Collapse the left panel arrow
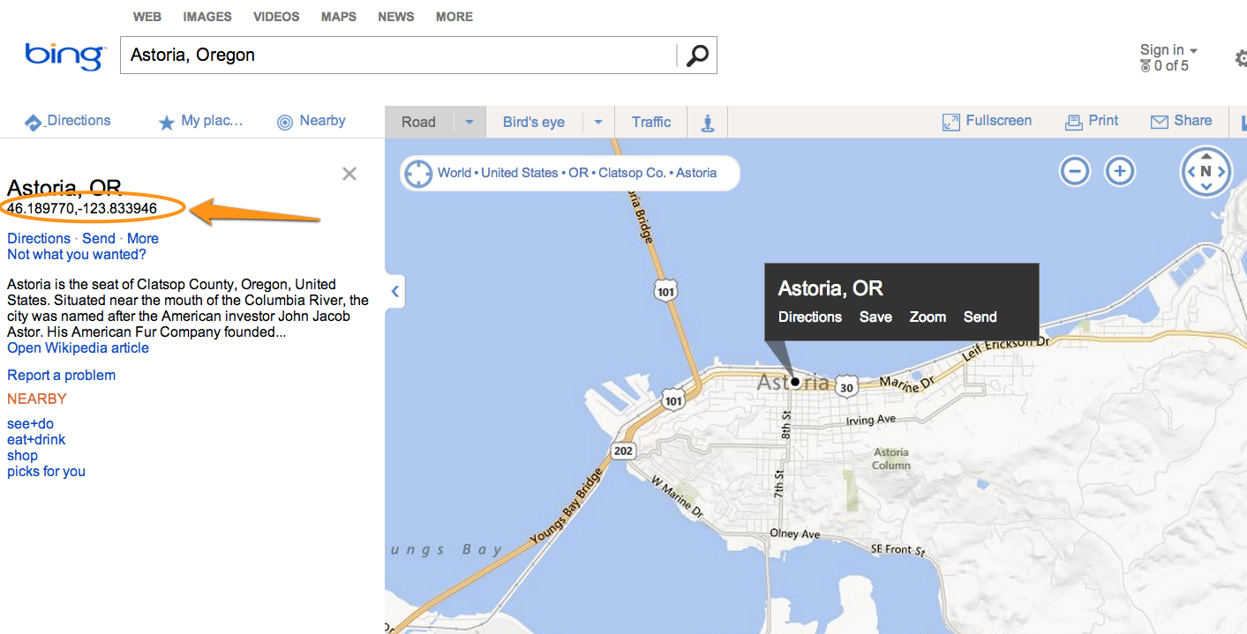 pos(394,291)
